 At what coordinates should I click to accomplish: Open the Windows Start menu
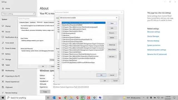[3, 97]
